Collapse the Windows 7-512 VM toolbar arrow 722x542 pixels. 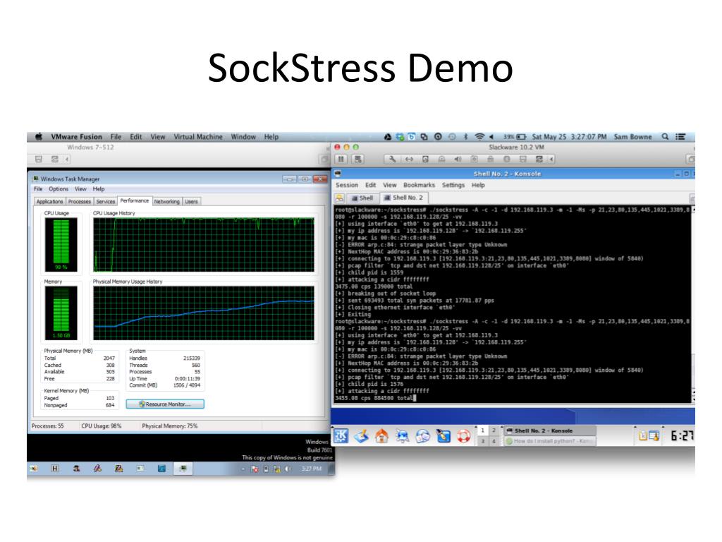tap(67, 159)
